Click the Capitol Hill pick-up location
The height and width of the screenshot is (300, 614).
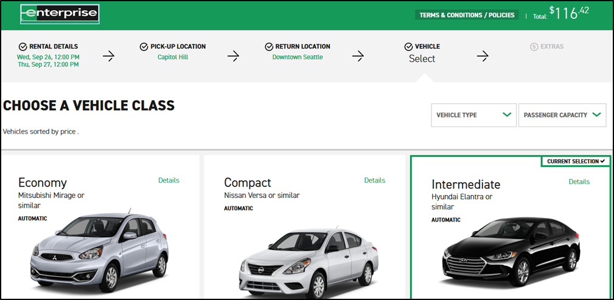(173, 57)
